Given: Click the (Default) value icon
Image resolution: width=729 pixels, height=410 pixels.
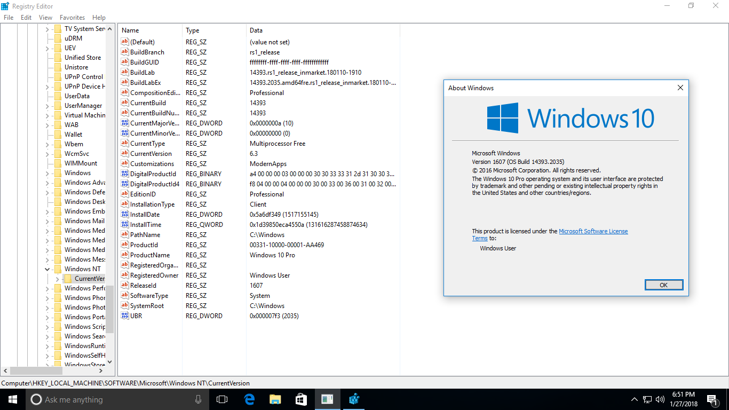Looking at the screenshot, I should pos(125,42).
